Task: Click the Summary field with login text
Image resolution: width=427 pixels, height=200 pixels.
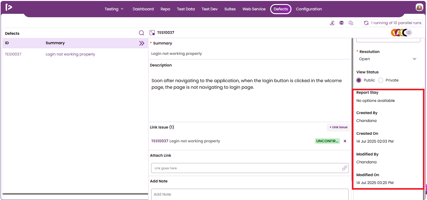Action: point(250,54)
